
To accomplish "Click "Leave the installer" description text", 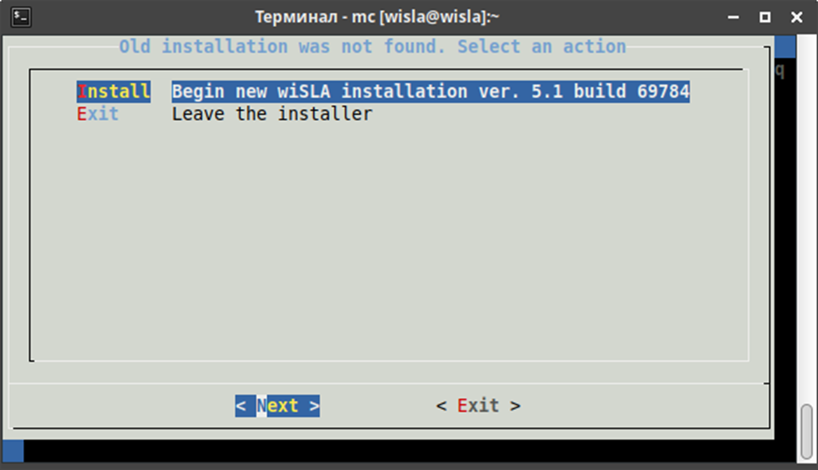I will click(272, 114).
